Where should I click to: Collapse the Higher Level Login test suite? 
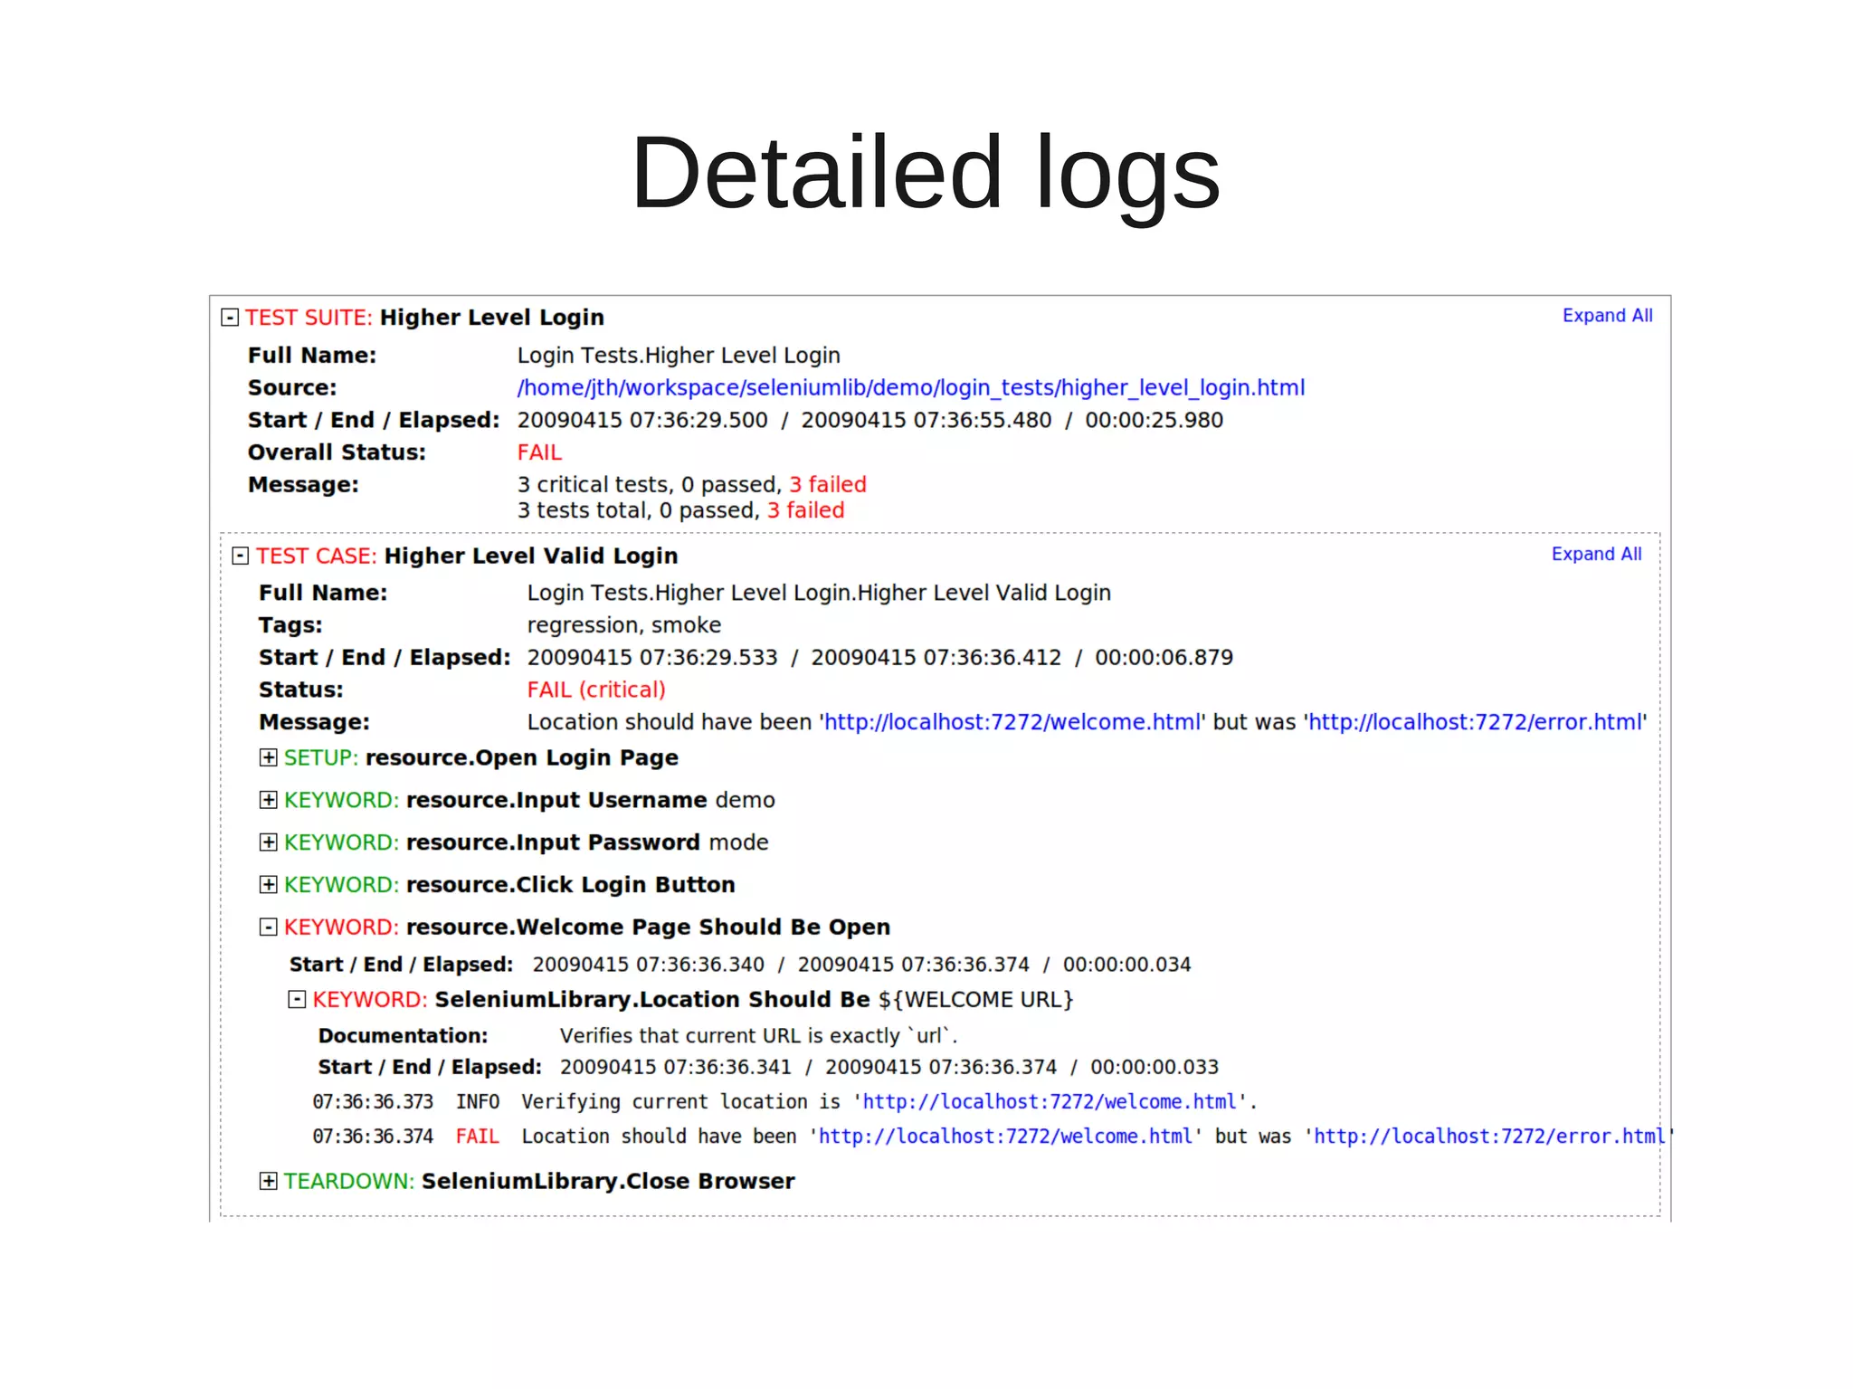pyautogui.click(x=230, y=318)
